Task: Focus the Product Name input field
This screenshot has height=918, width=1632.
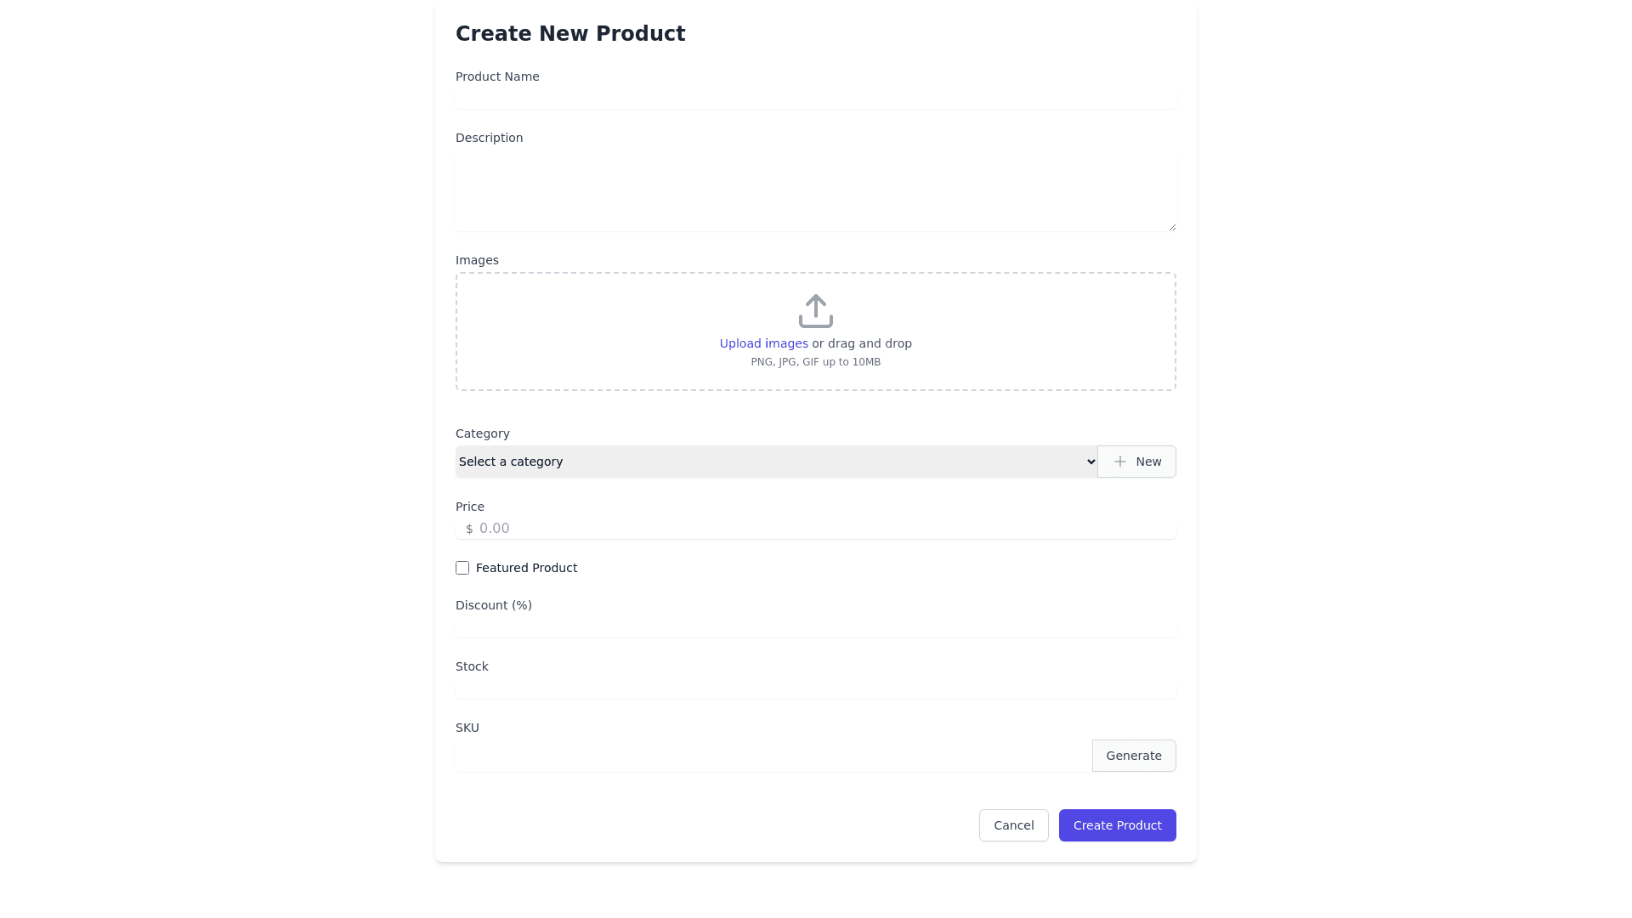Action: click(x=815, y=99)
